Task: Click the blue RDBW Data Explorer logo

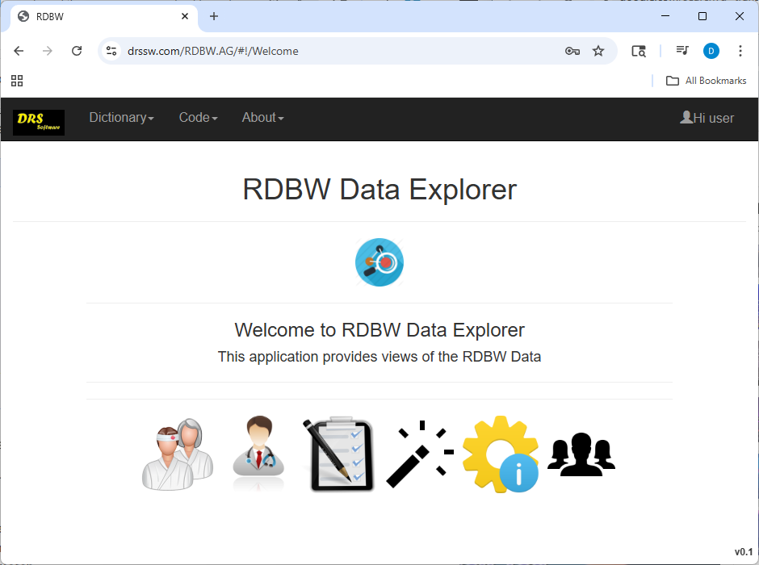Action: (379, 262)
